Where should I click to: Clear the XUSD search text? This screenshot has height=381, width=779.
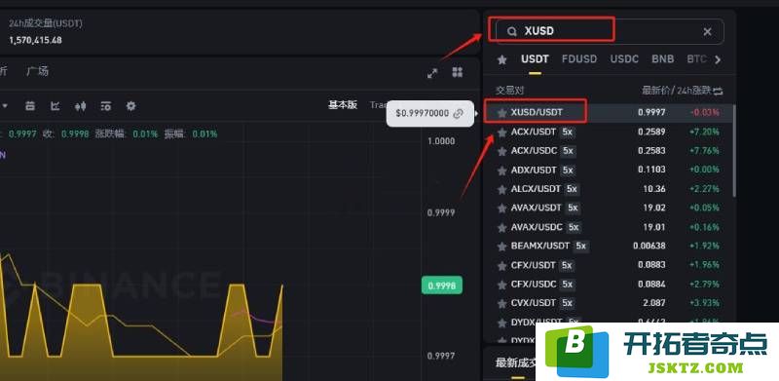point(708,32)
